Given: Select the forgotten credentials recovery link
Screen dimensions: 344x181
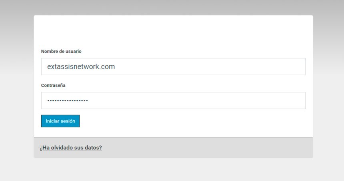Looking at the screenshot, I should click(x=71, y=148).
